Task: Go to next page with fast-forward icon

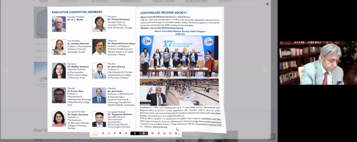Action: [153, 133]
